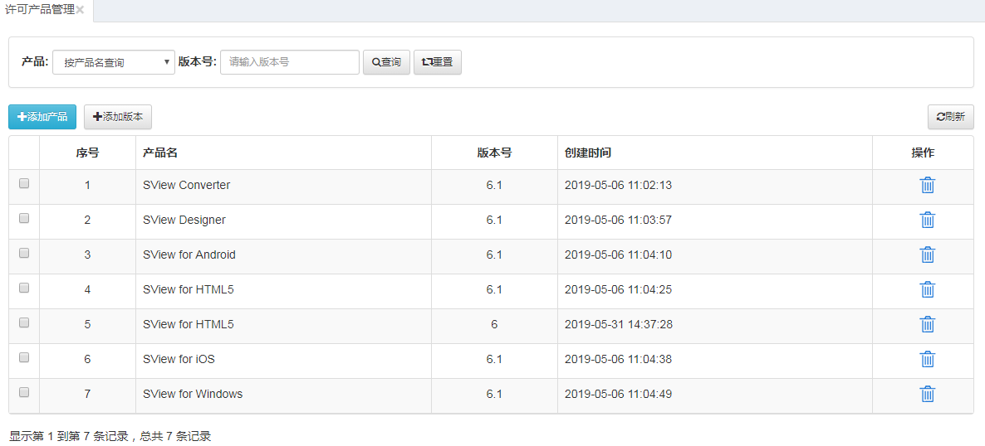Click timestamp 2019-05-06 11:04:49

tap(619, 394)
